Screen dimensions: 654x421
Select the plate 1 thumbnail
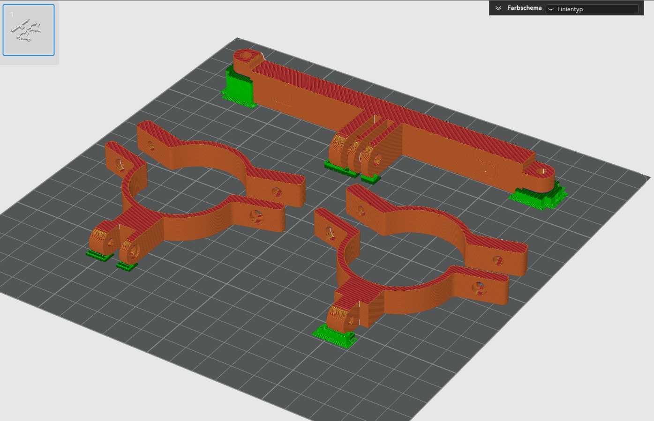[29, 30]
